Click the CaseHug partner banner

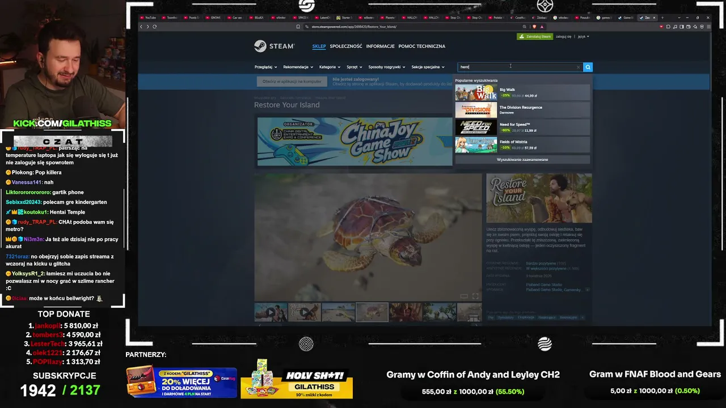181,382
